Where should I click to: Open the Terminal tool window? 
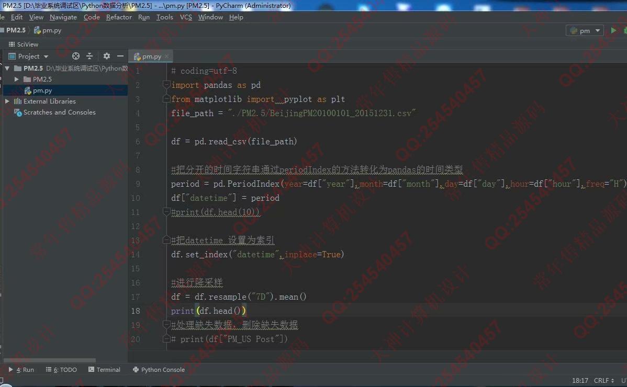pos(104,370)
